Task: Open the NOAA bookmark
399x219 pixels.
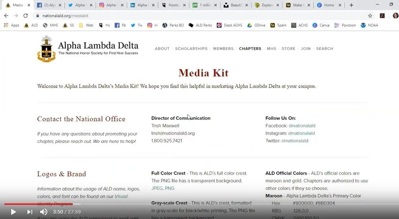Action: click(370, 25)
